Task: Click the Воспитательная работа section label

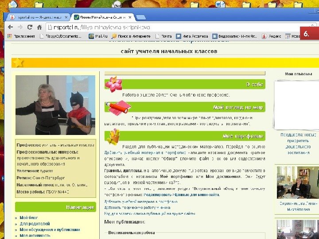Action: 132,233
